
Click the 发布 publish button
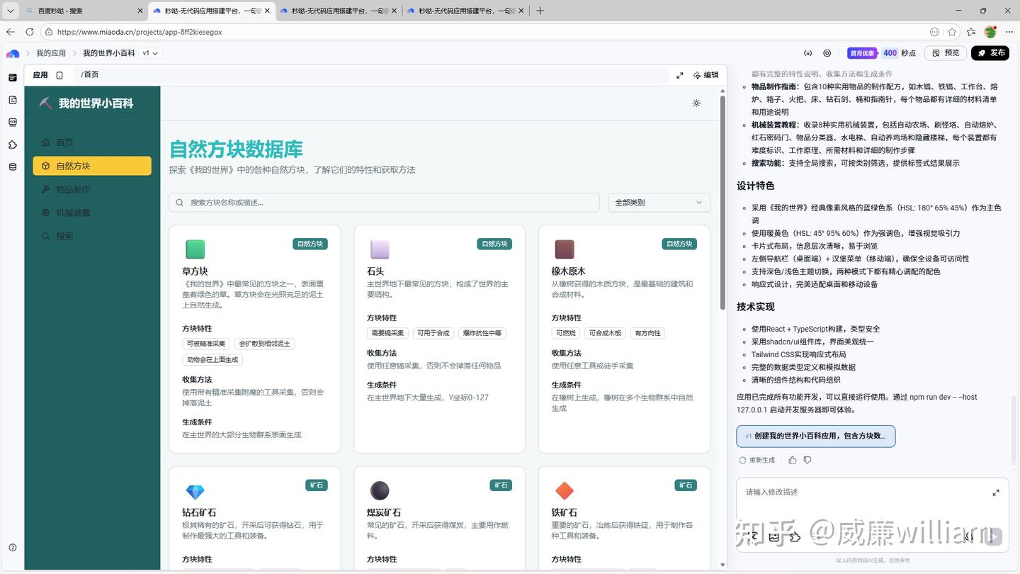click(991, 52)
